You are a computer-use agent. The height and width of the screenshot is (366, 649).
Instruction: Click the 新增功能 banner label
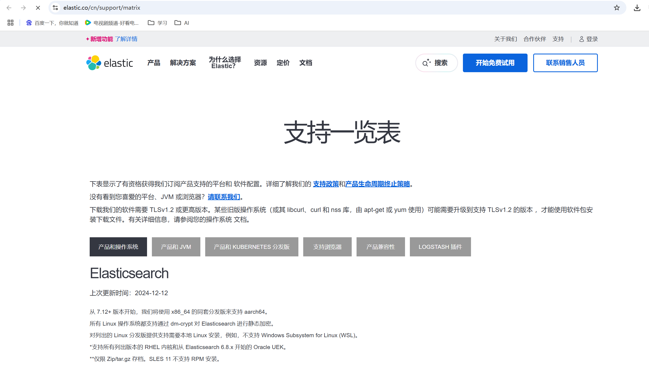tap(102, 39)
